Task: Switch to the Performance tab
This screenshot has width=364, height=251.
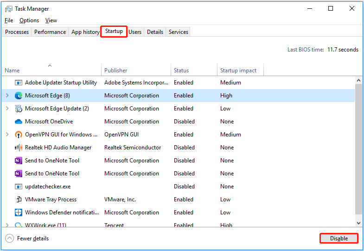Action: pos(50,32)
